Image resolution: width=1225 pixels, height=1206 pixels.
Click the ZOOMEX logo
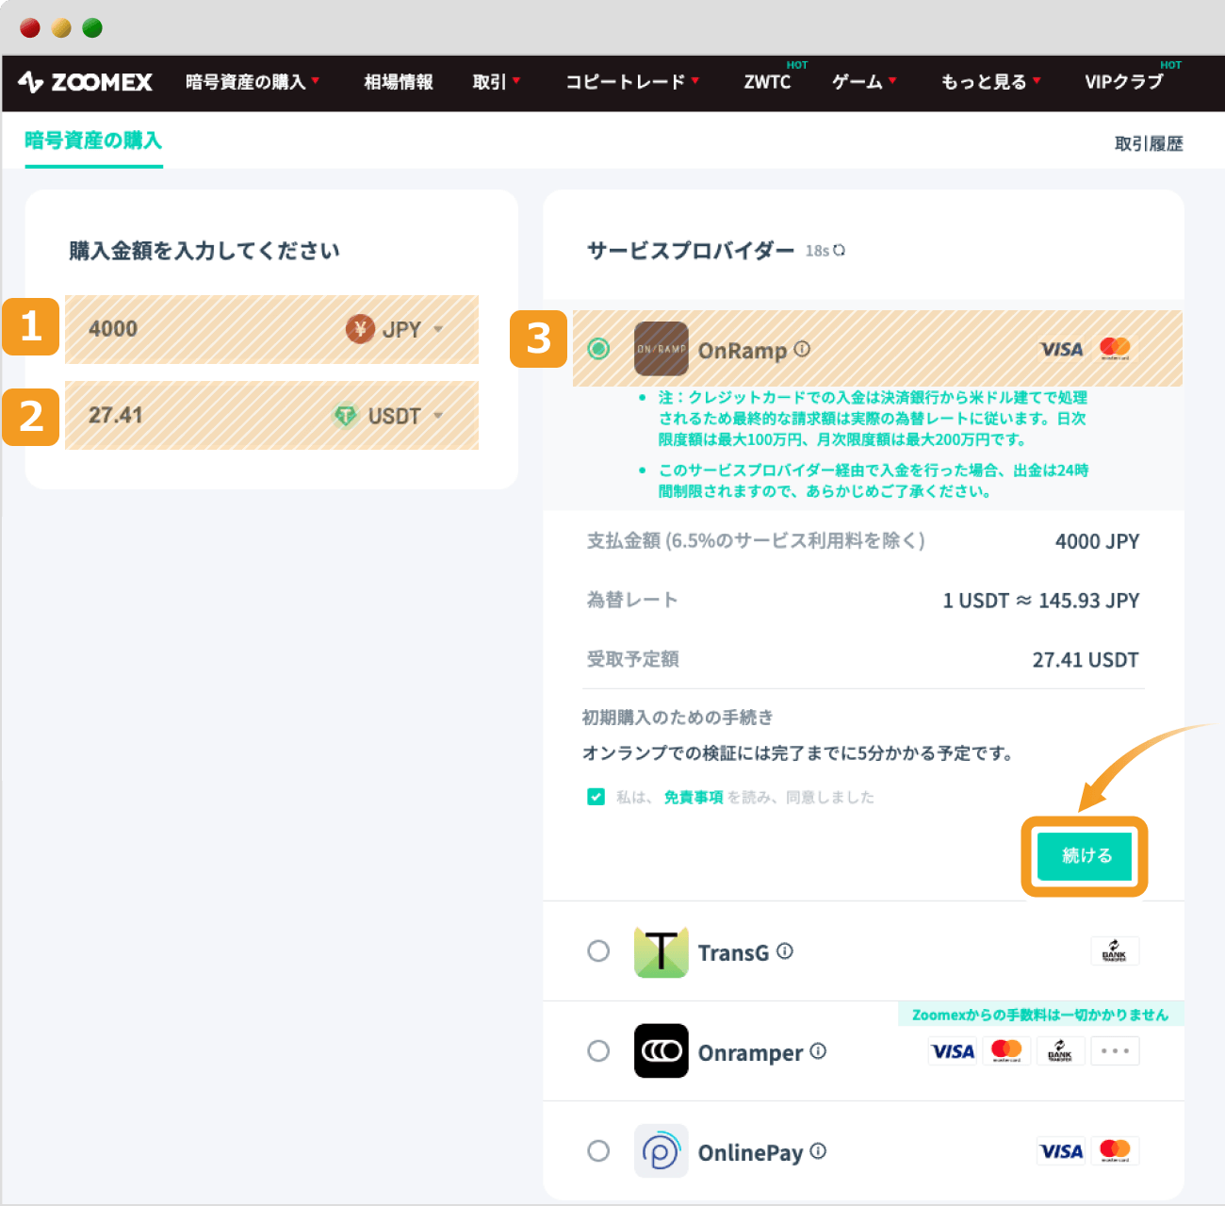[85, 82]
